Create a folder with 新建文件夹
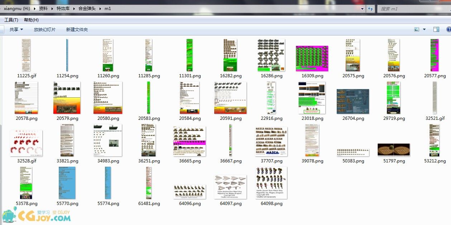Viewport: 451px width, 225px height. click(77, 30)
